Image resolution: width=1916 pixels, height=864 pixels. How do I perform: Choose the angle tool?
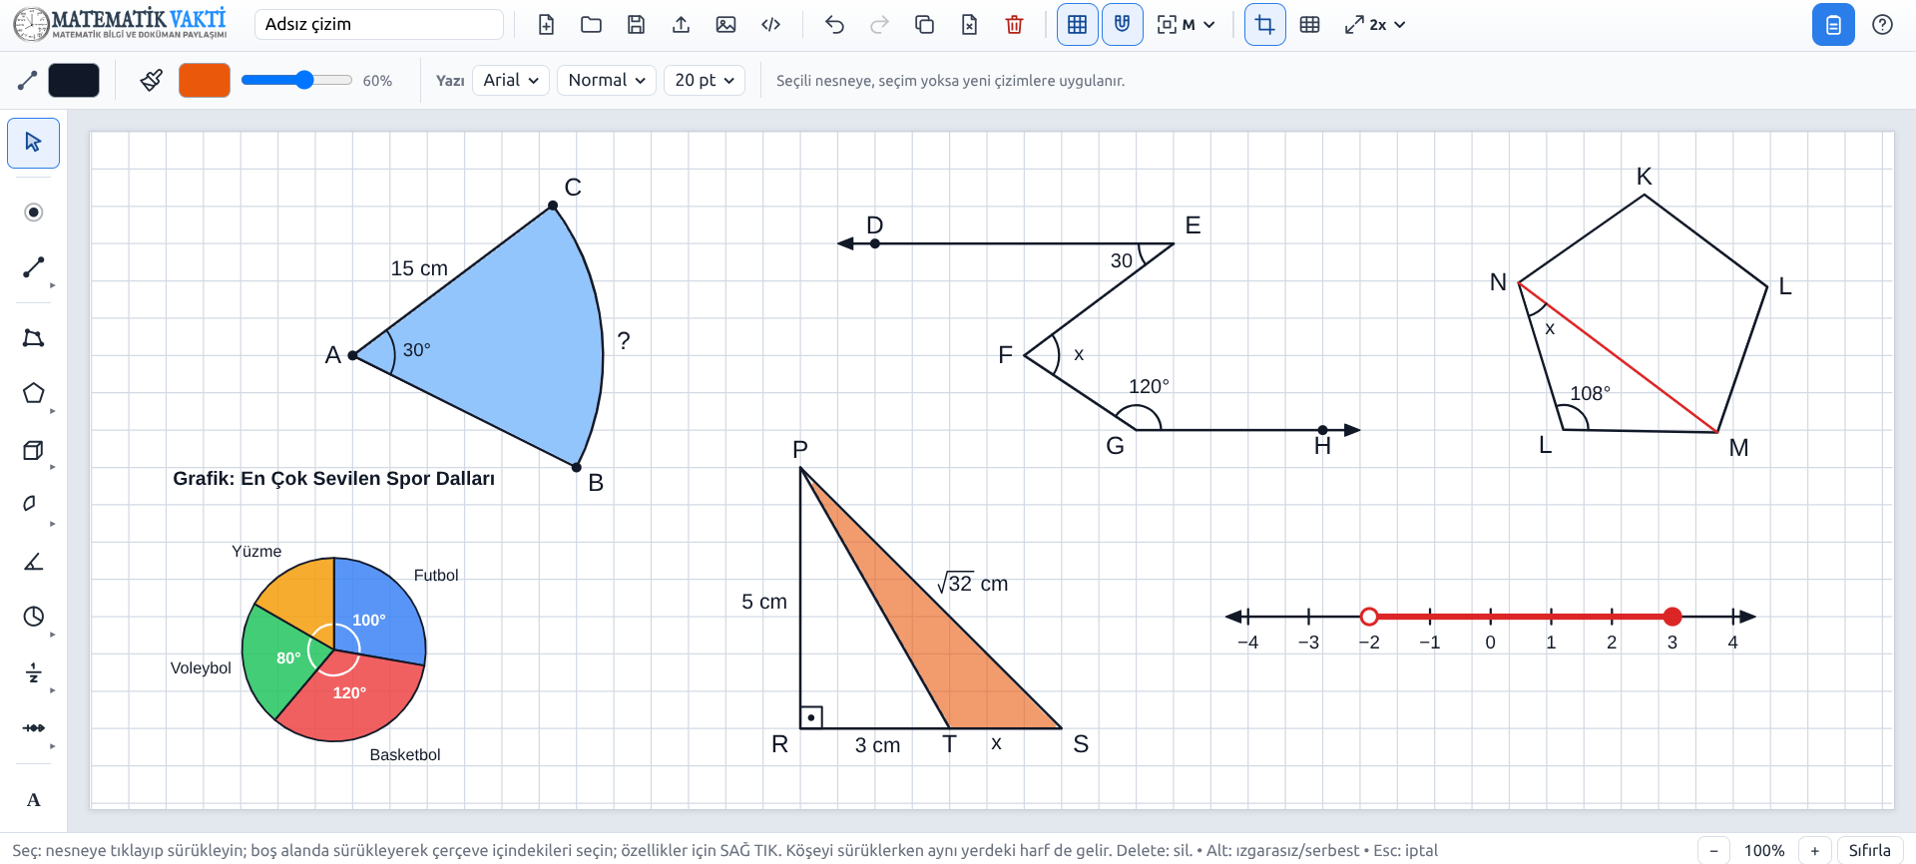(x=33, y=562)
